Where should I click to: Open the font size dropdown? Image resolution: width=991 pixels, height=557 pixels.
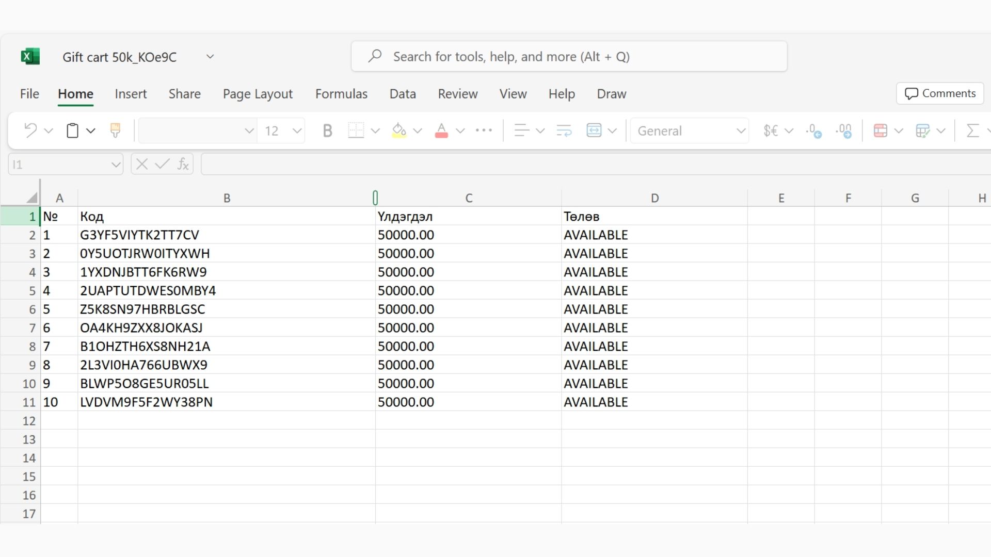click(297, 131)
